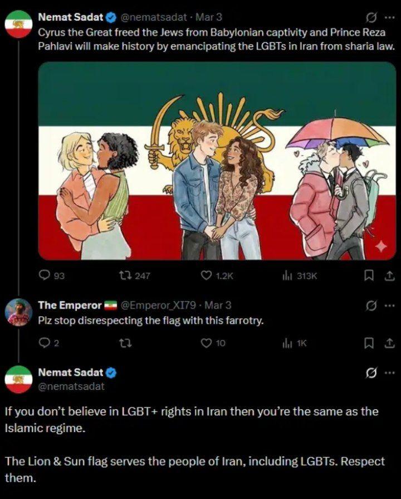Click The Emperor's profile avatar
Screen dimensions: 401x499
tap(18, 312)
